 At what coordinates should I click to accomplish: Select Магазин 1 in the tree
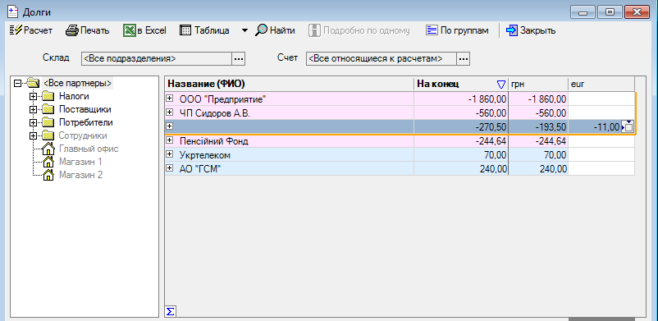point(80,162)
